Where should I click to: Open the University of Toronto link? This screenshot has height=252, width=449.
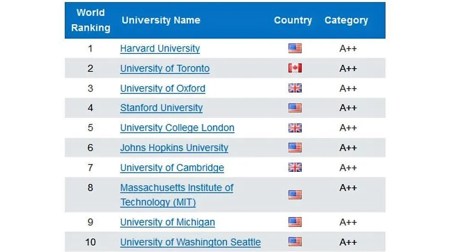tap(165, 69)
